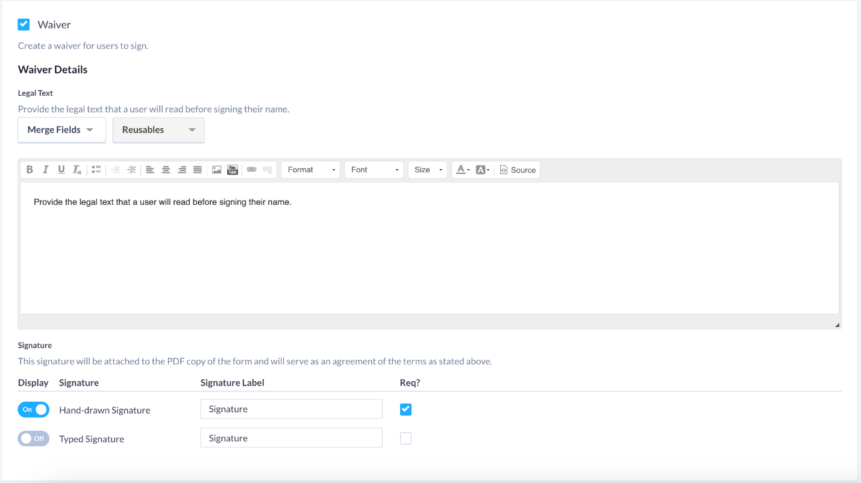Remove text formatting with the clear format icon
The height and width of the screenshot is (483, 861).
point(77,169)
